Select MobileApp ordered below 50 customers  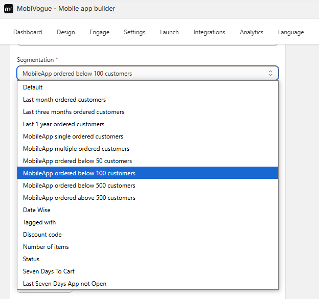click(x=148, y=160)
